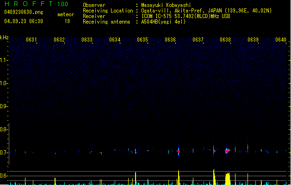Click the Receiving antenna label
The width and height of the screenshot is (291, 185).
[x=106, y=22]
